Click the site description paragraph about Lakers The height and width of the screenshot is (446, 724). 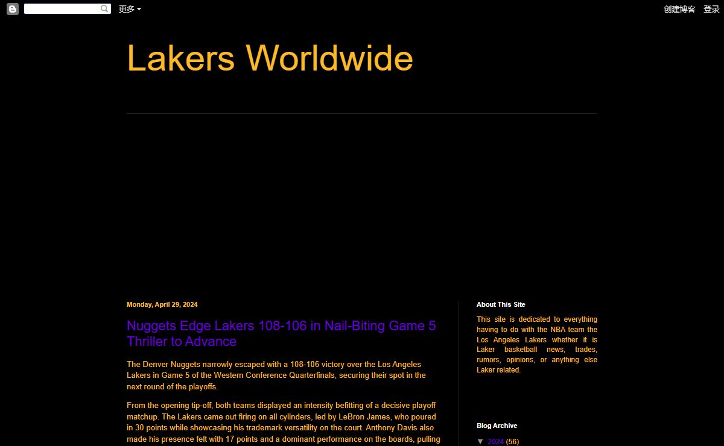pos(537,345)
